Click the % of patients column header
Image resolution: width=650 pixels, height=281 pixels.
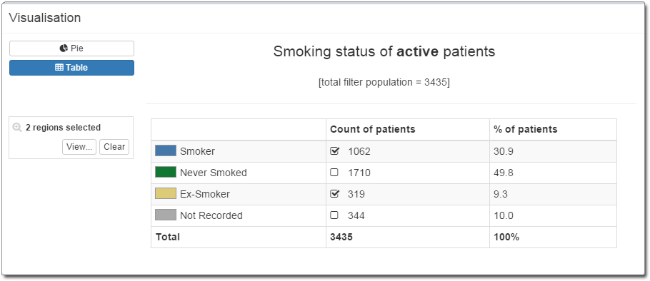coord(525,129)
